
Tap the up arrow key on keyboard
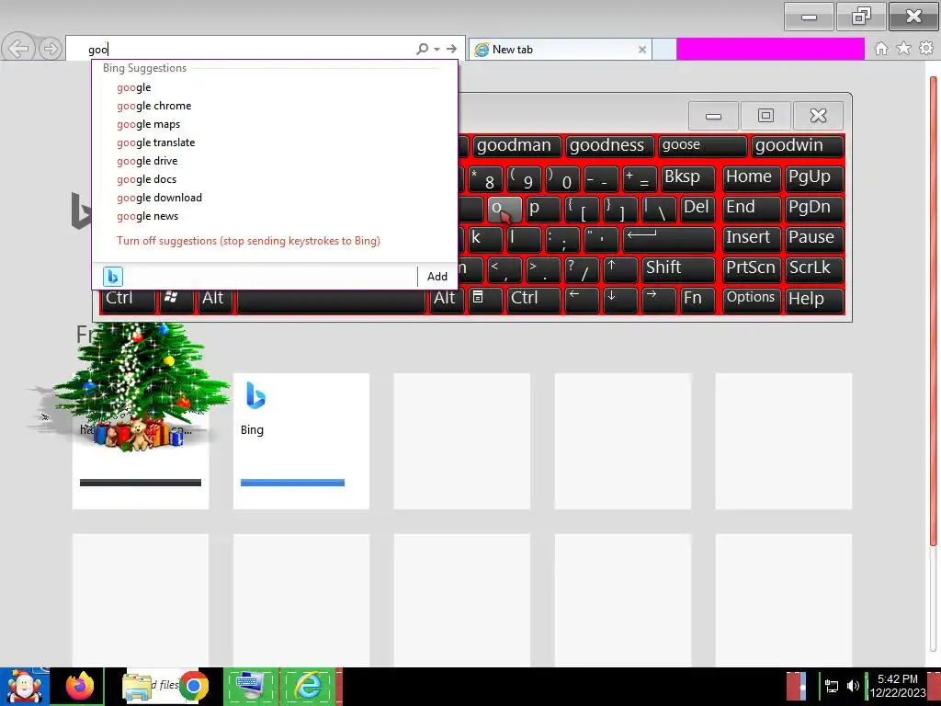coord(620,269)
